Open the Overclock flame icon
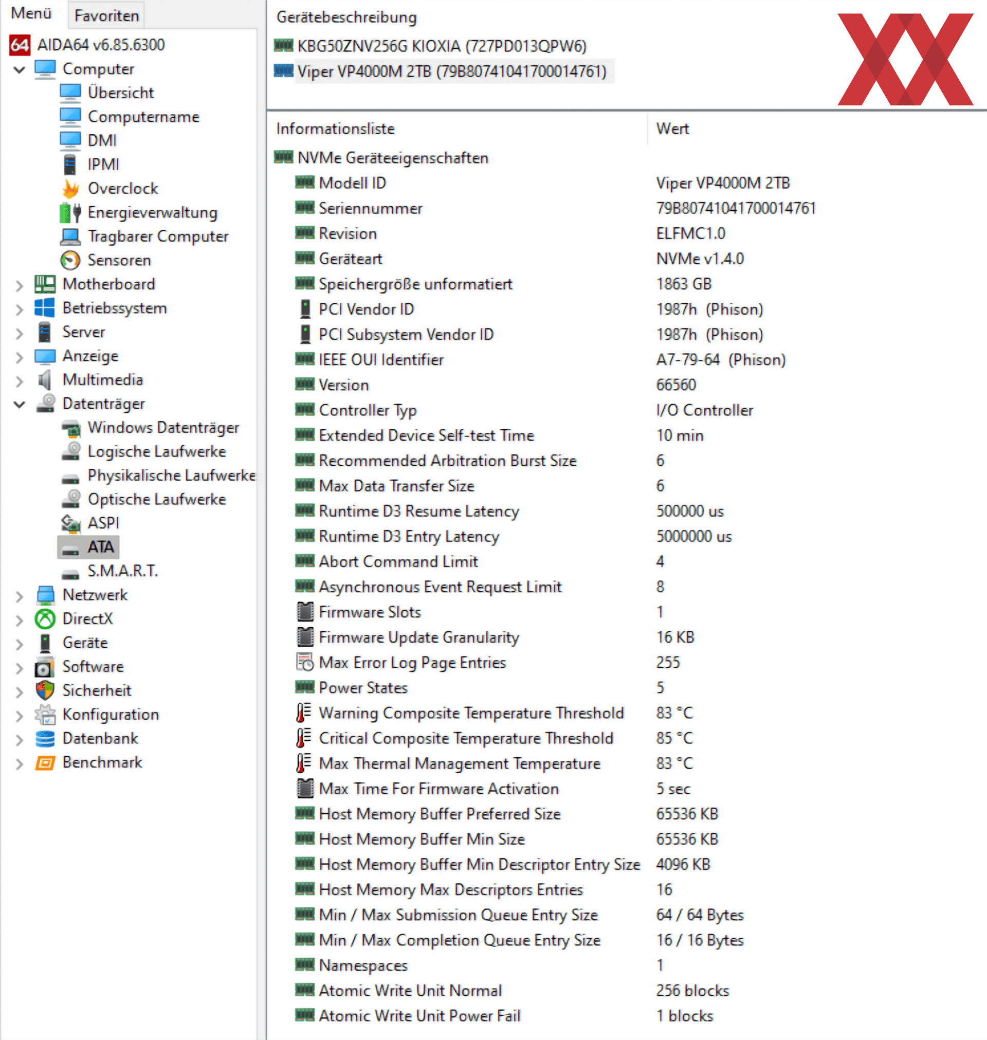Image resolution: width=987 pixels, height=1040 pixels. (x=70, y=189)
